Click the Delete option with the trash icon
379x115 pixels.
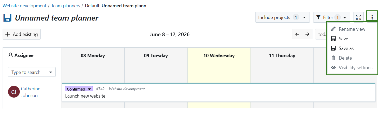tap(352, 58)
